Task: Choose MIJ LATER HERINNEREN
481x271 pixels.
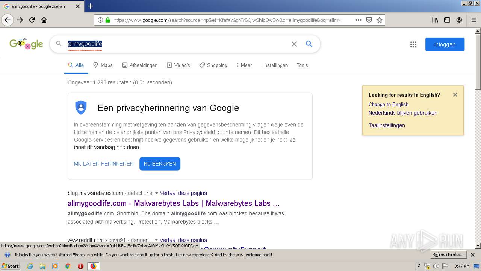Action: [x=104, y=164]
